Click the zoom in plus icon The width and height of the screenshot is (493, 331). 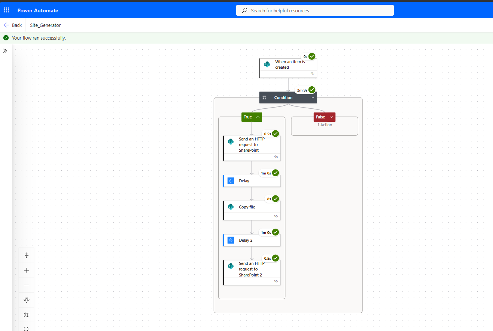click(27, 270)
